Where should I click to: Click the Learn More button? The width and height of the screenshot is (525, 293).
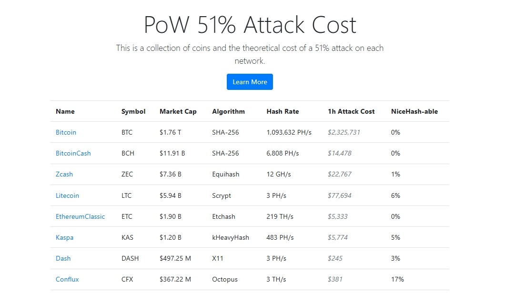click(250, 82)
